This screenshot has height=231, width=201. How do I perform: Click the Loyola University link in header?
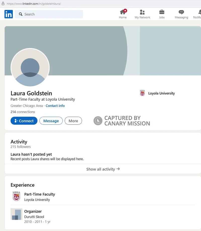coord(161,93)
